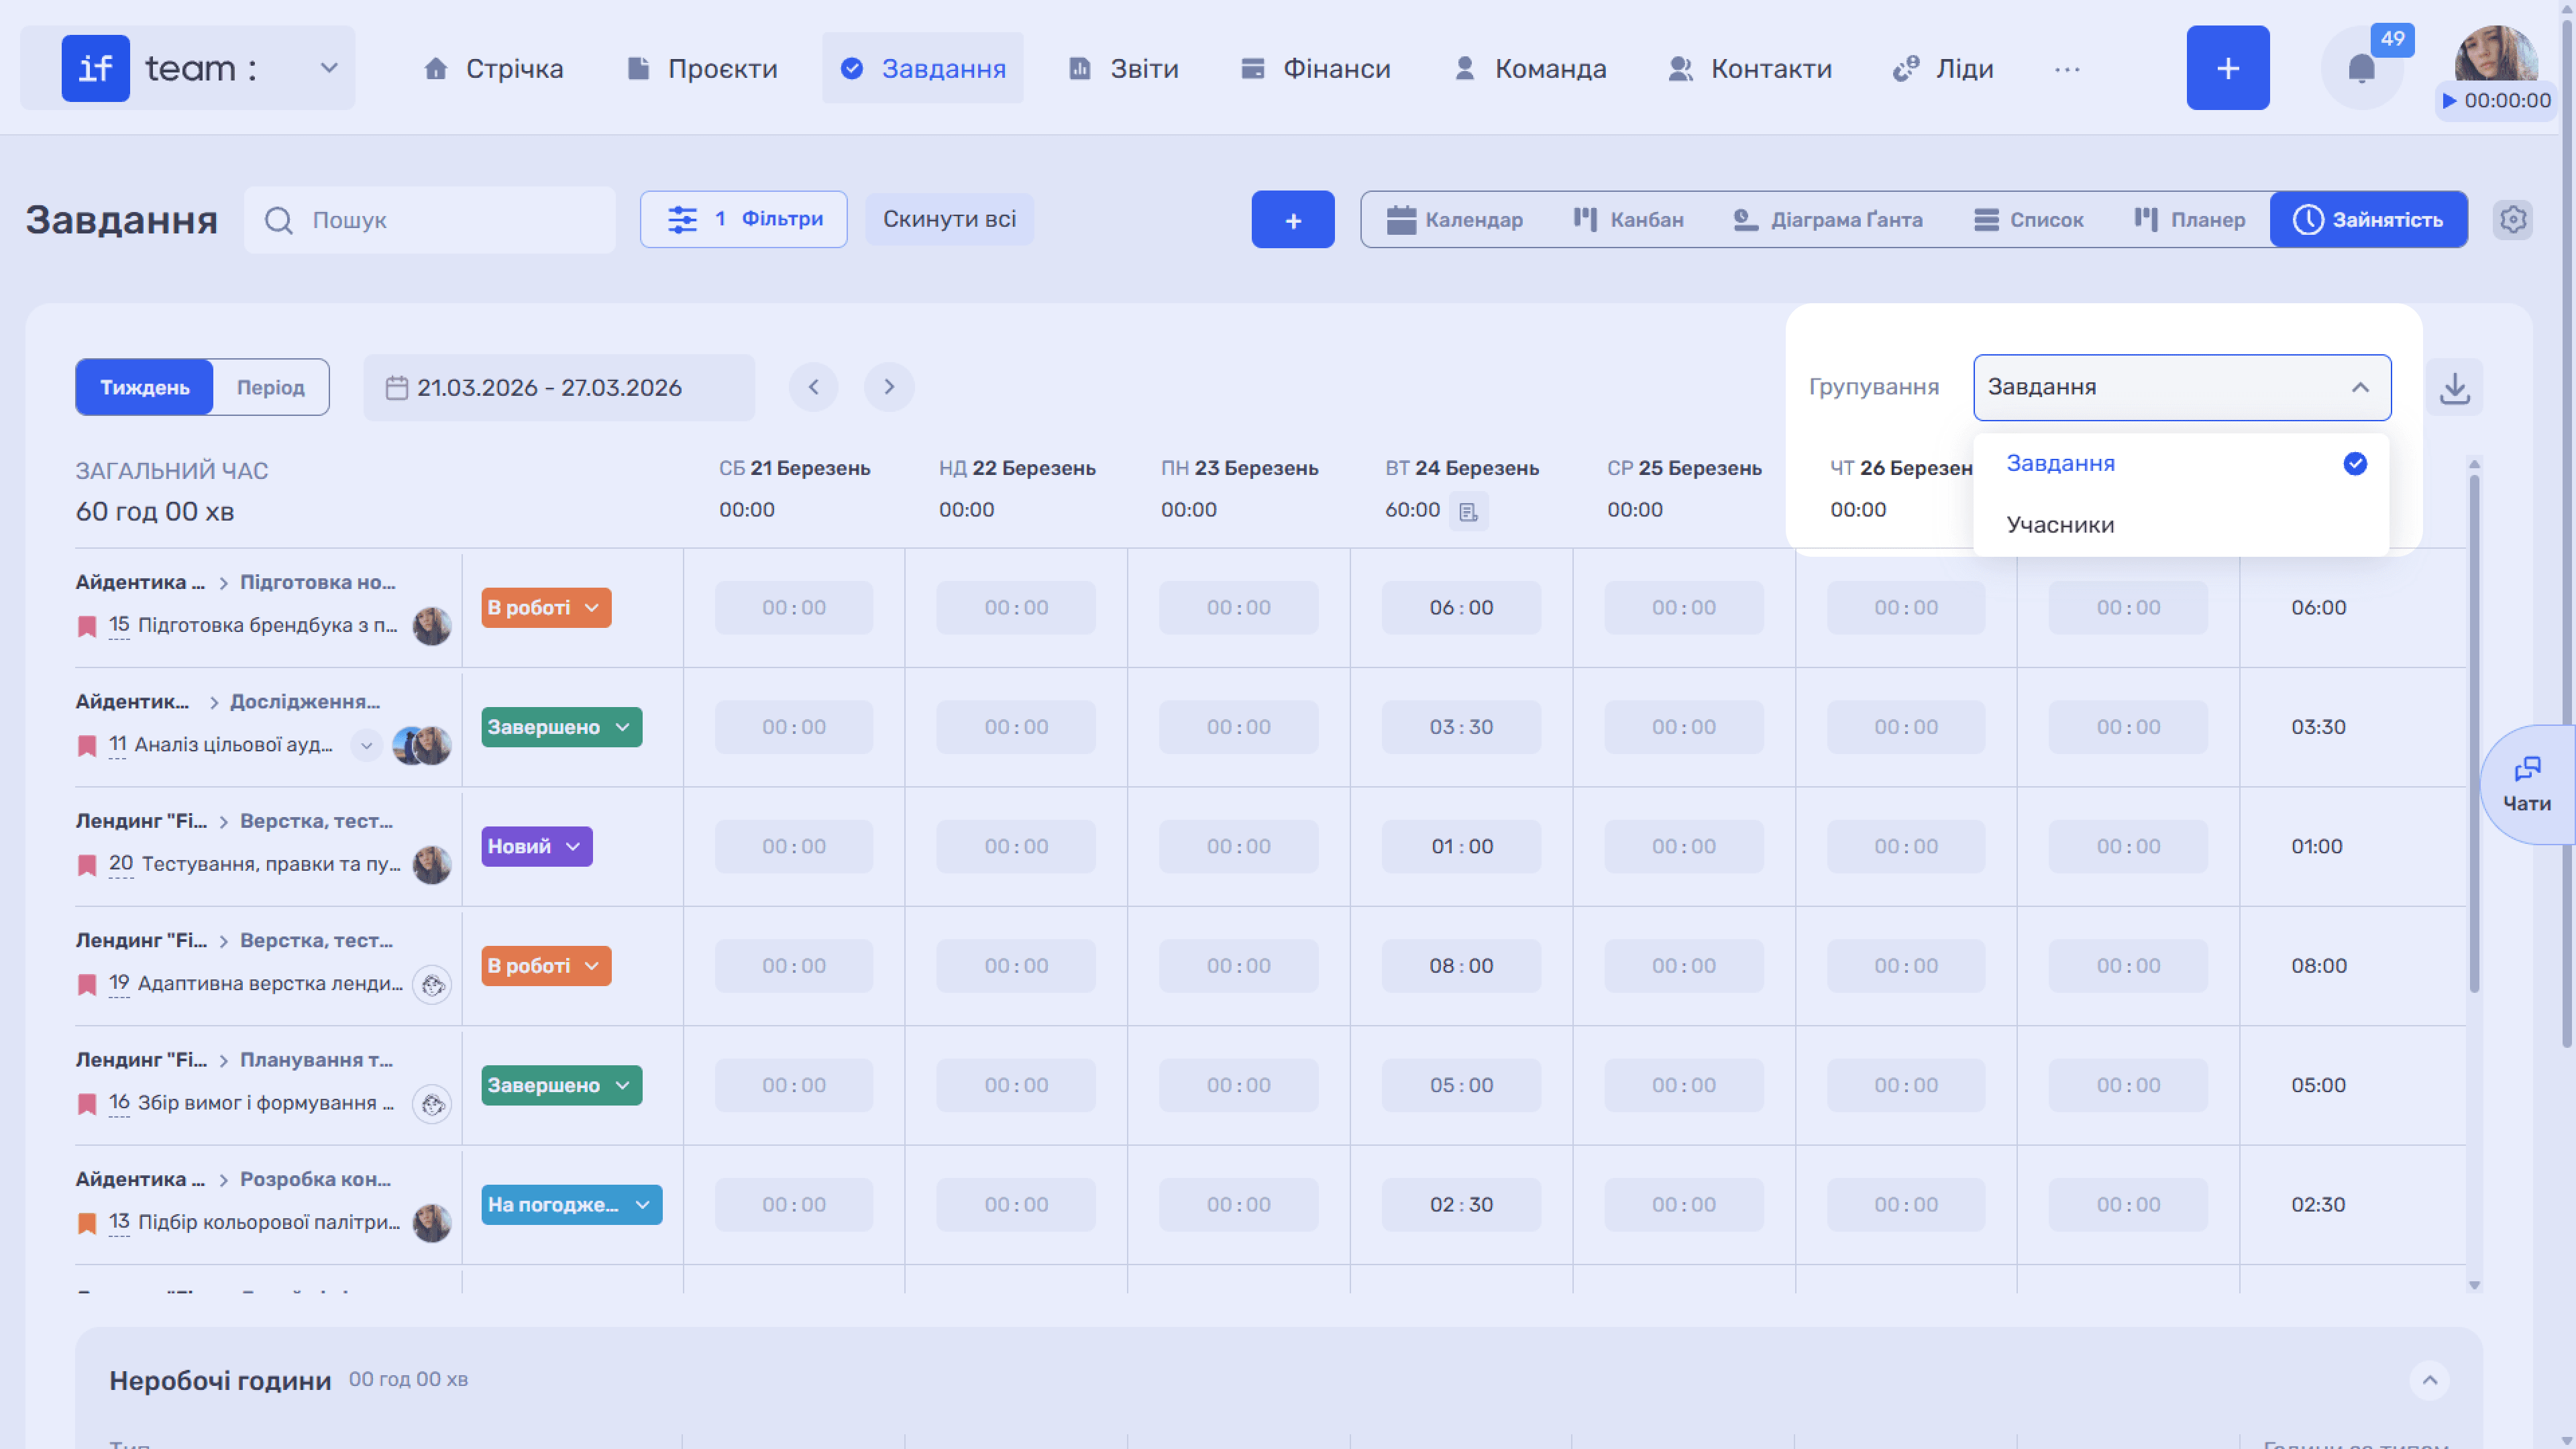This screenshot has height=1449, width=2576.
Task: Expand subtasks of task 11
Action: [x=366, y=745]
